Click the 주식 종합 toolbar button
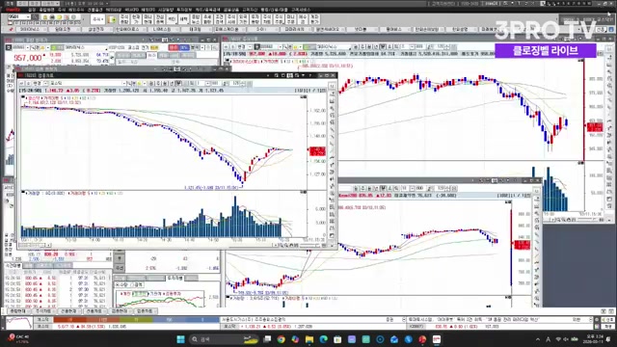 pyautogui.click(x=124, y=19)
